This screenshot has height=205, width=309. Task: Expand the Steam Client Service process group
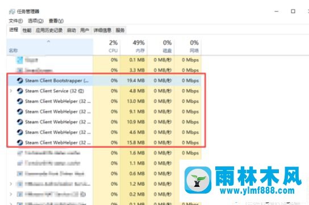pyautogui.click(x=11, y=91)
